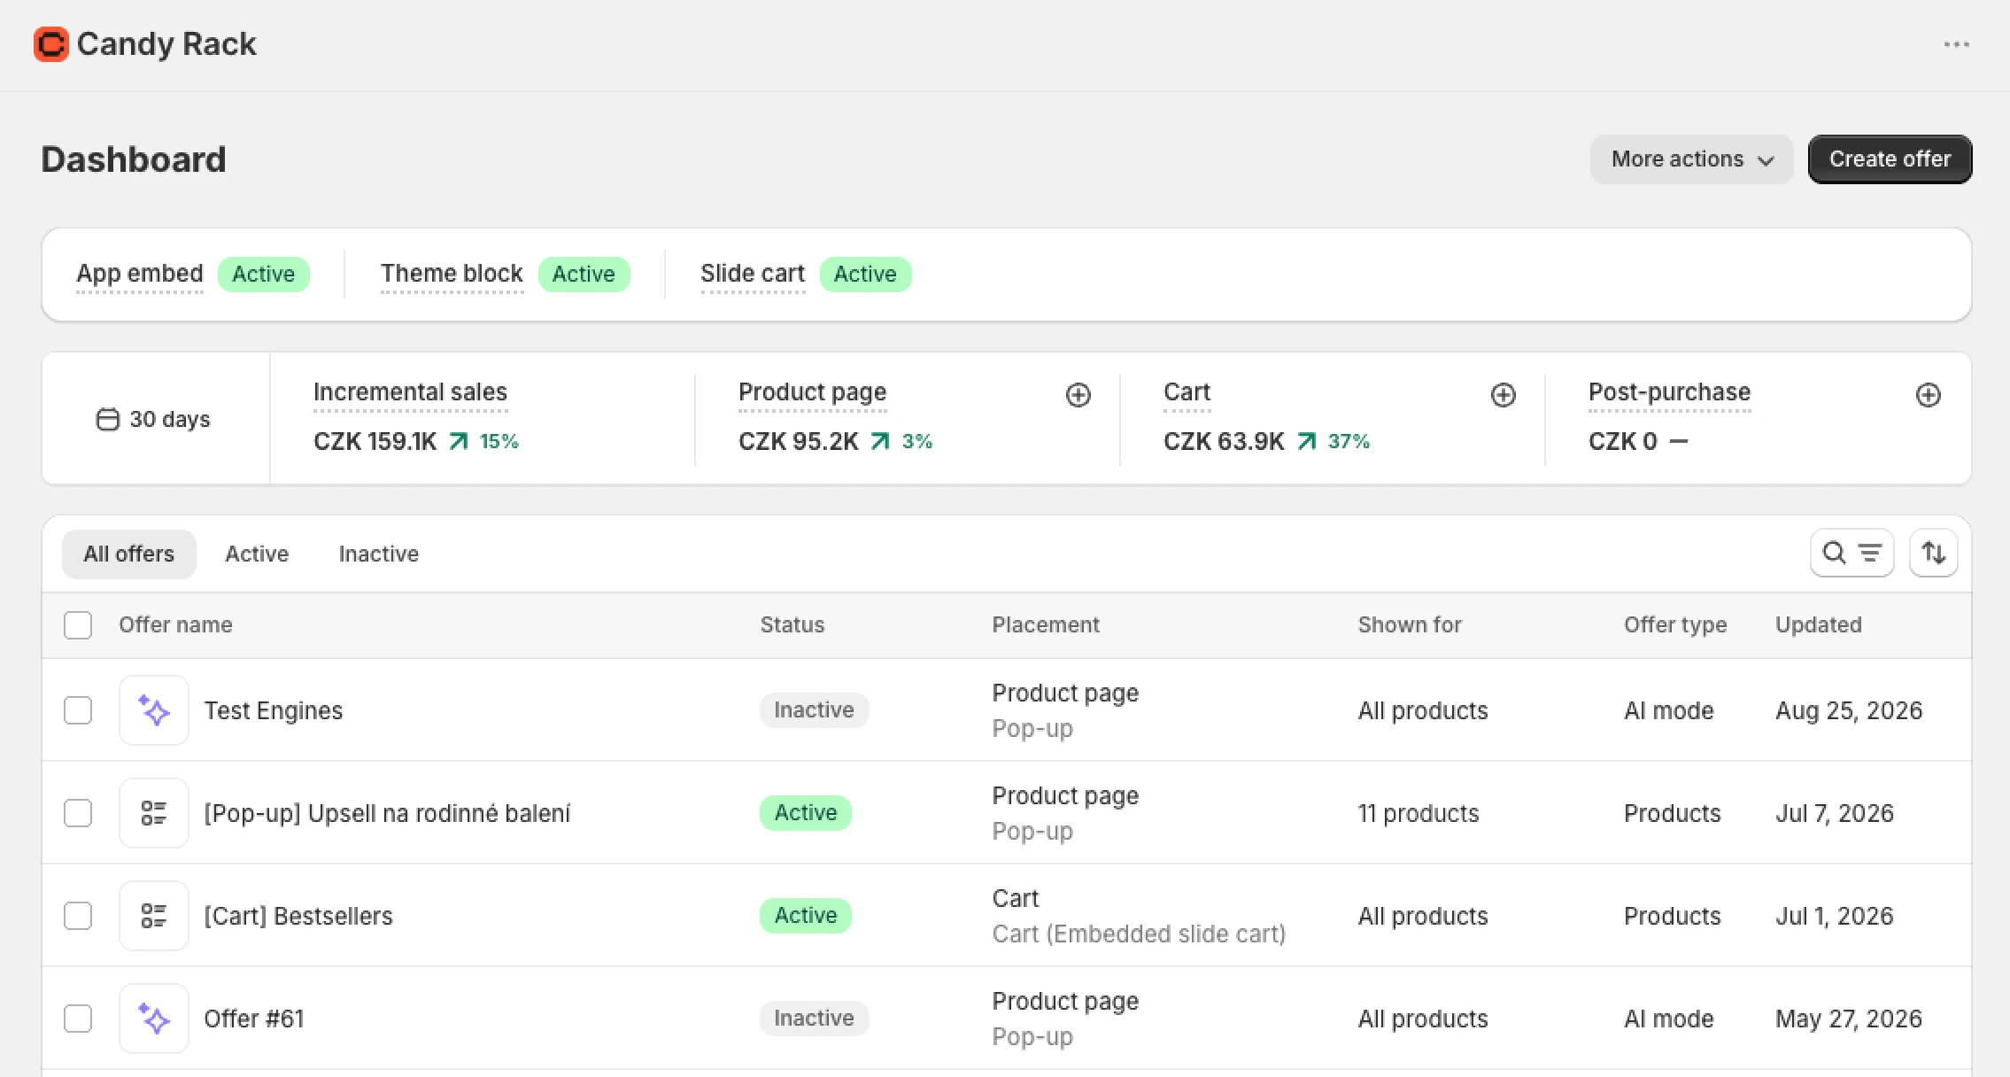
Task: Open the App embed link
Action: click(140, 274)
